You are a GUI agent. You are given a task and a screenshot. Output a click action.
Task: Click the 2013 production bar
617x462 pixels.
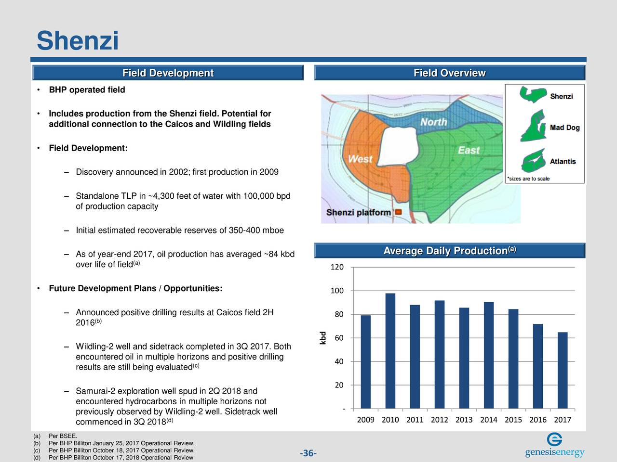pos(464,358)
